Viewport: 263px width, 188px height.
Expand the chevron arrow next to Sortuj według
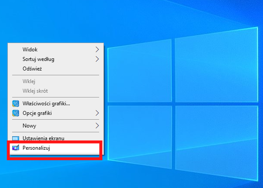[x=97, y=59]
